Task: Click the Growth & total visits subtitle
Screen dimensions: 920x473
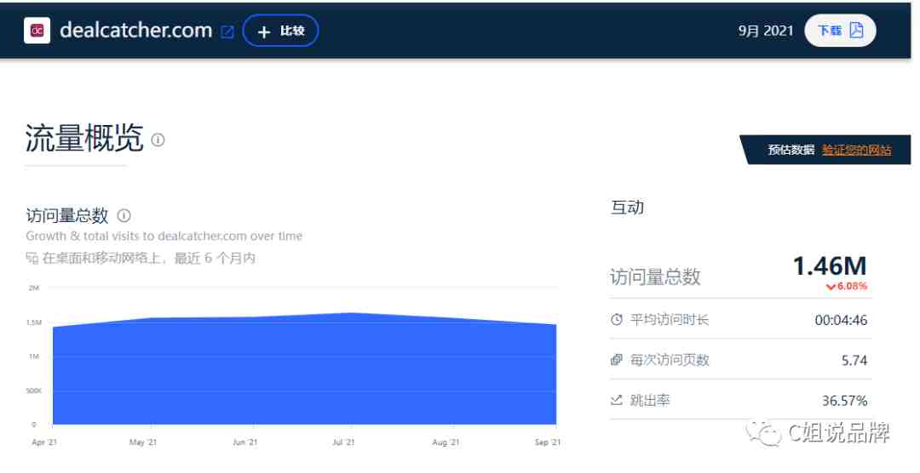Action: pyautogui.click(x=164, y=236)
